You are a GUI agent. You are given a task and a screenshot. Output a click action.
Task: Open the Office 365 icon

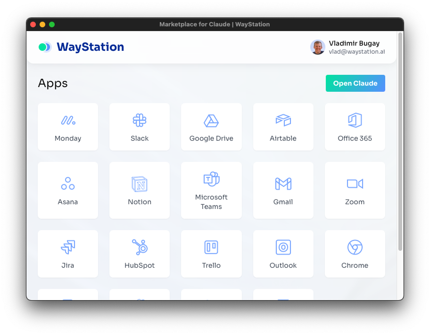(355, 120)
